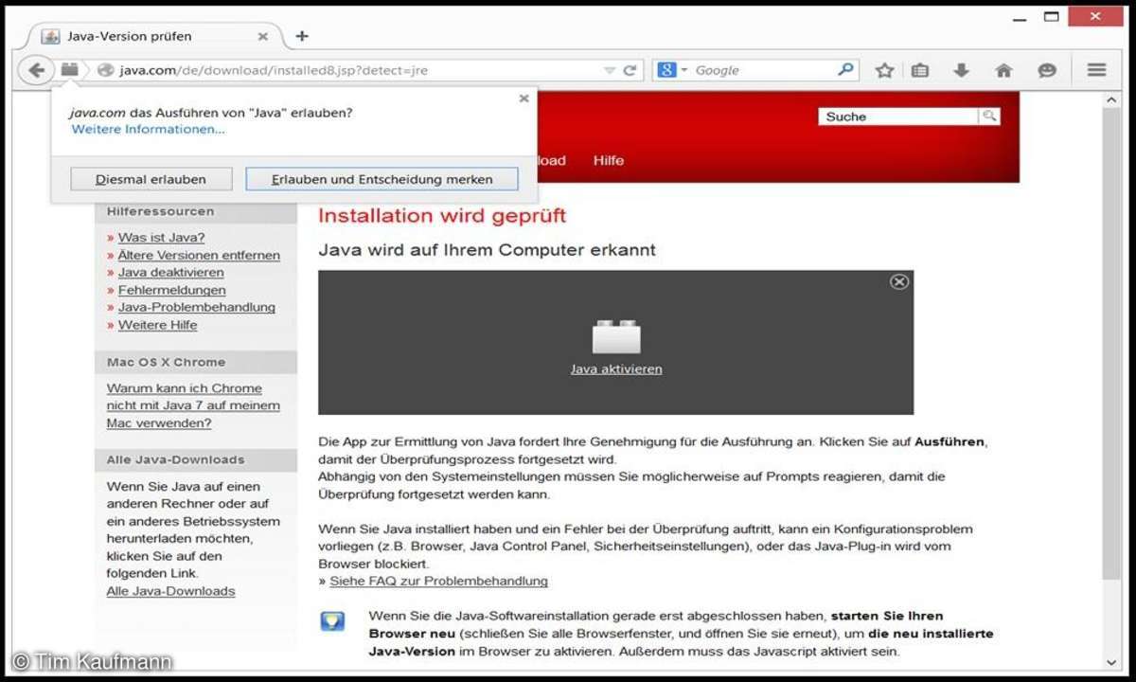Screen dimensions: 1136x682
Task: Open Ältere Versionen entfernen link
Action: [199, 255]
